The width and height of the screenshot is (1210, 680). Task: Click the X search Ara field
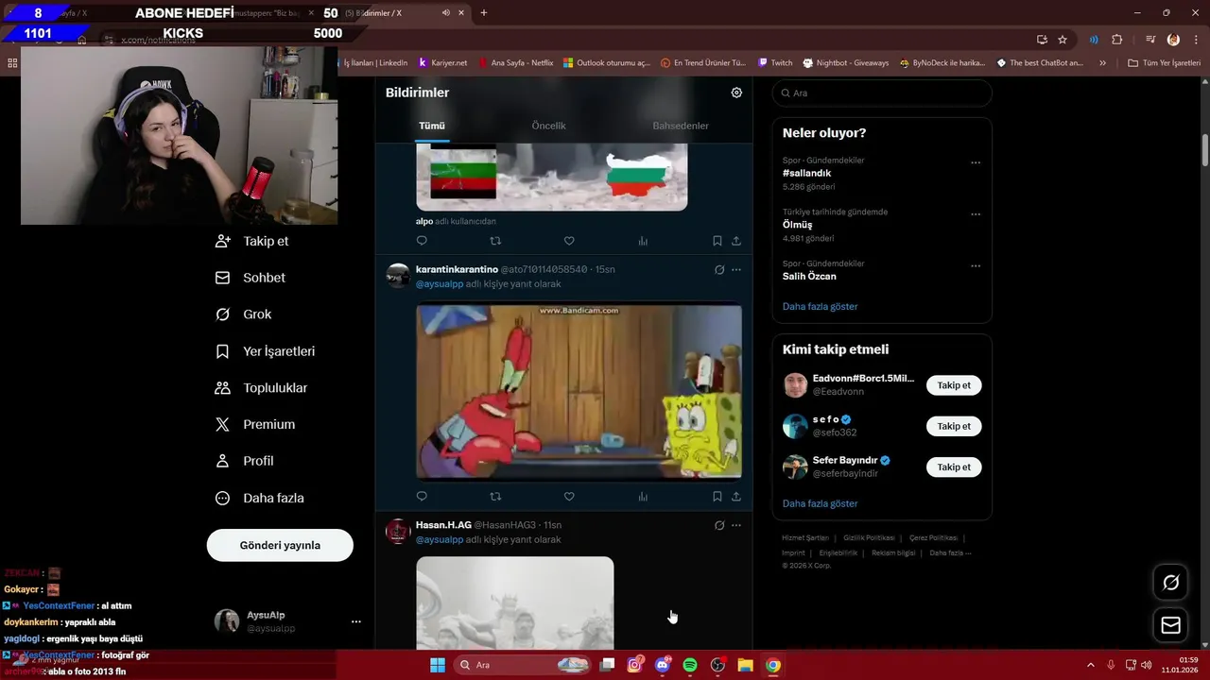coord(882,93)
